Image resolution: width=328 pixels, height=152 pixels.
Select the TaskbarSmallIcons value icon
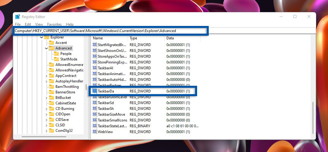click(95, 120)
